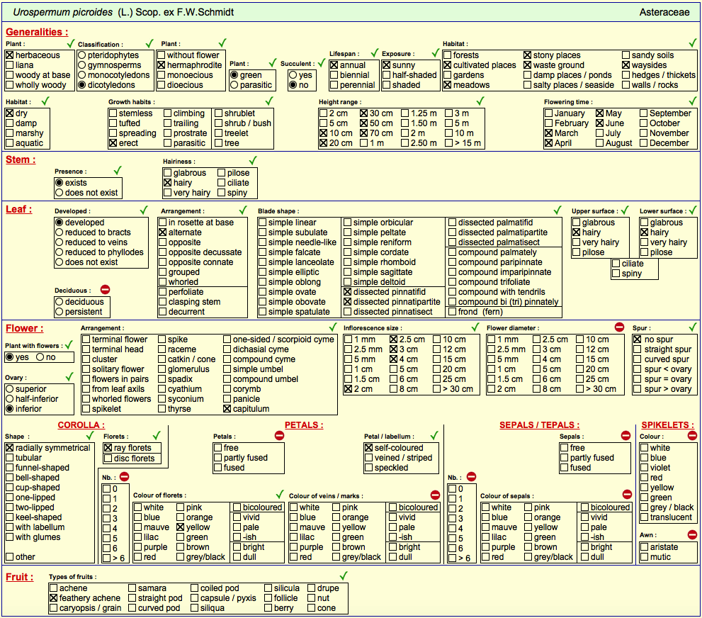This screenshot has height=618, width=702.
Task: Toggle the self-coloured petal checkbox
Action: (x=368, y=448)
